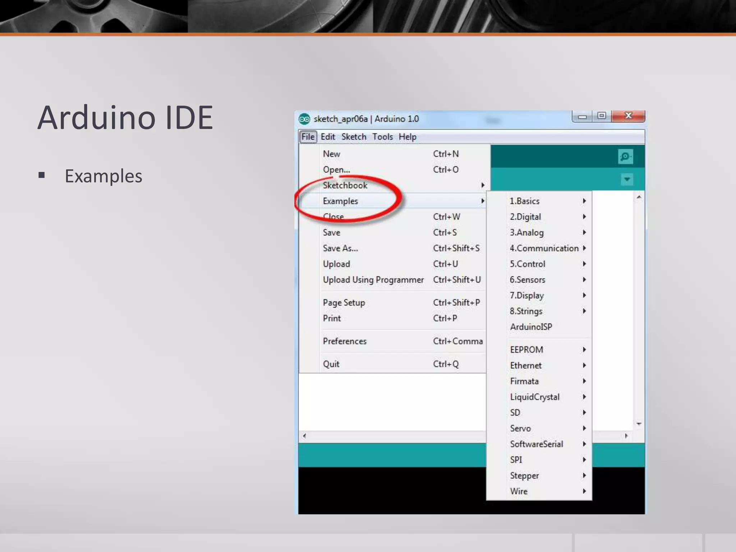This screenshot has height=552, width=736.
Task: Maximize the Arduino window
Action: point(602,116)
